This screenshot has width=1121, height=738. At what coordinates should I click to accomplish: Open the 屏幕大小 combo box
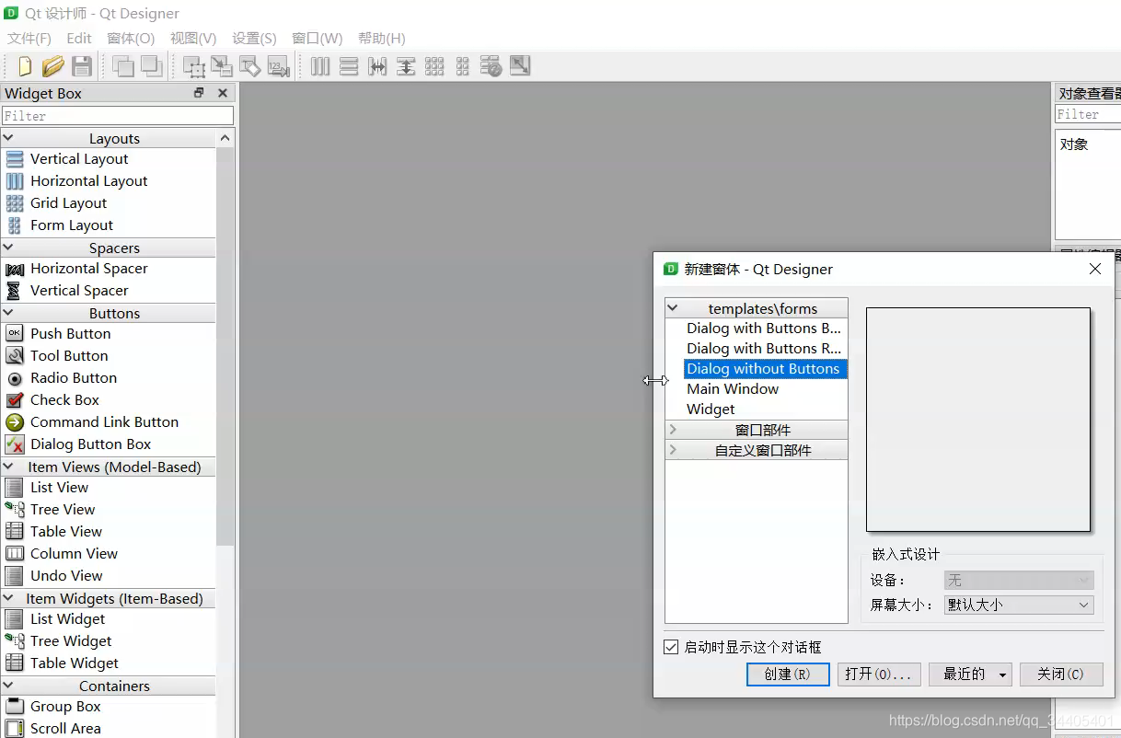(1019, 605)
